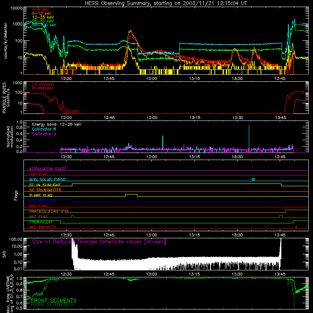
Task: Click the SAS axis label
Action: point(4,254)
